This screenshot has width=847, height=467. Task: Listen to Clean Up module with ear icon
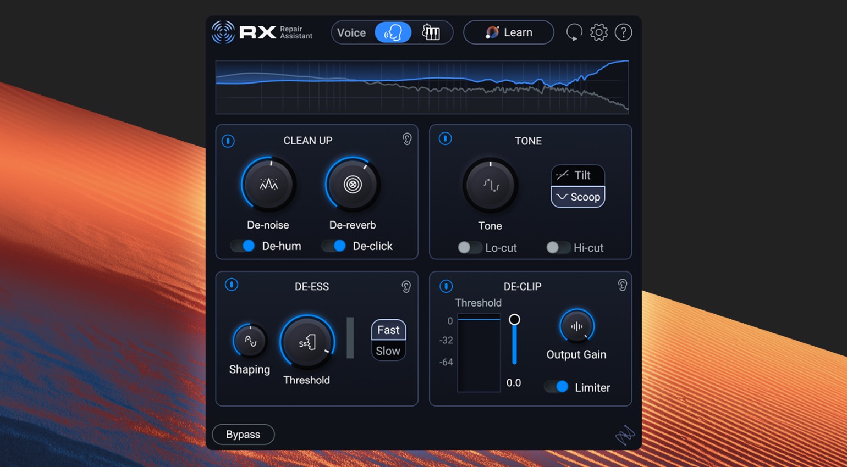(407, 140)
